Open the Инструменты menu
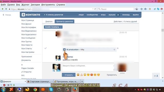Image resolution: width=164 pixels, height=92 pixels. [48, 5]
